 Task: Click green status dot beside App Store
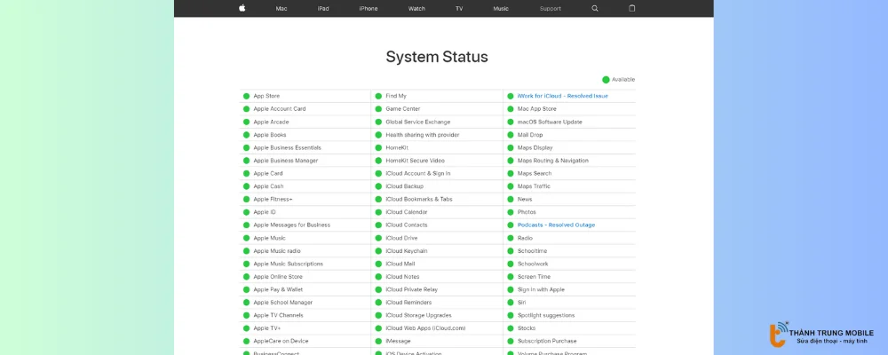[x=246, y=96]
